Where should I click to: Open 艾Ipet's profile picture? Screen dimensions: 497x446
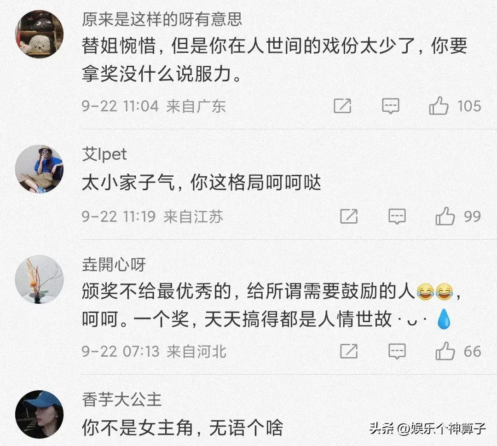click(39, 168)
